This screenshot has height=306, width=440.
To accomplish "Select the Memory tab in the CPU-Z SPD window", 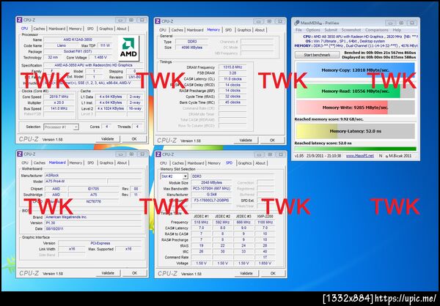I will (214, 163).
